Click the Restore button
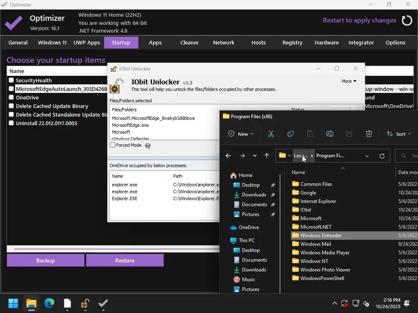Viewport: 418px width, 313px height. coord(125,260)
